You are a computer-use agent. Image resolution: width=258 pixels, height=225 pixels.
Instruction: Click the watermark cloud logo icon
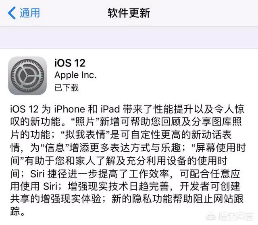coord(211,217)
